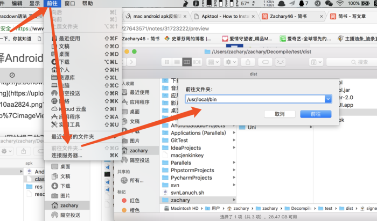Expand the IdeaProjects folder arrow
The width and height of the screenshot is (377, 221).
tap(234, 148)
